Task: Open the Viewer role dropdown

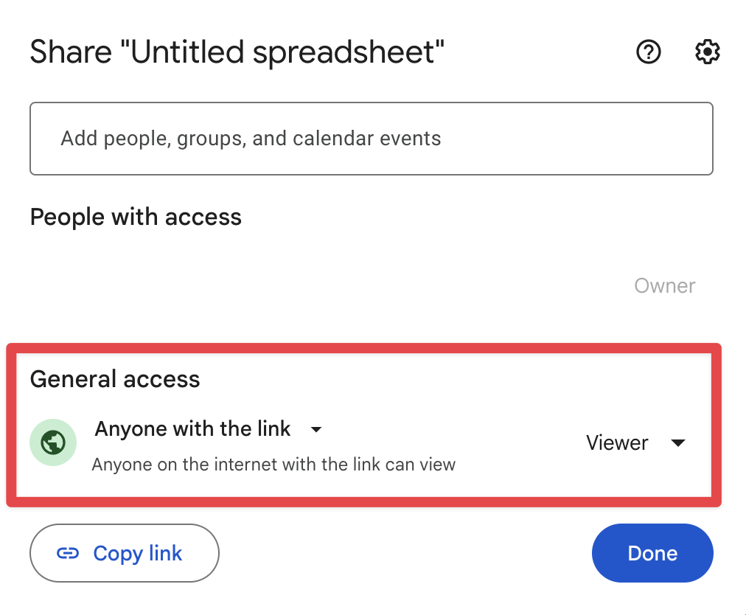Action: [636, 442]
